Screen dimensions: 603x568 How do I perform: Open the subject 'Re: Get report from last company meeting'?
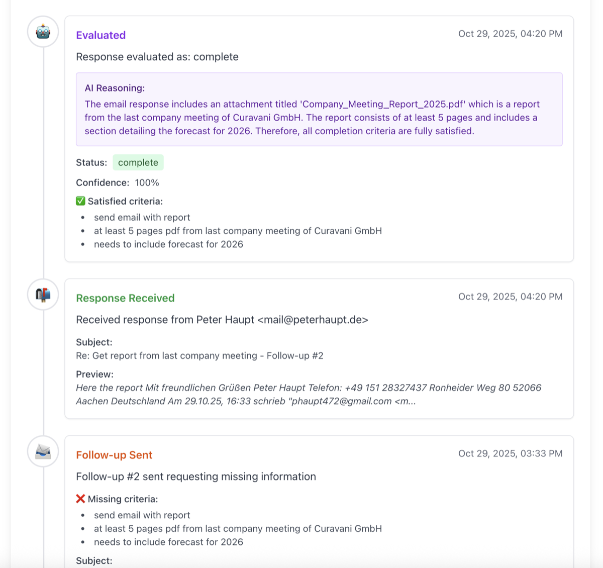point(199,355)
